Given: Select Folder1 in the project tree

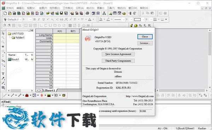Looking at the screenshot, I should click(20, 38).
